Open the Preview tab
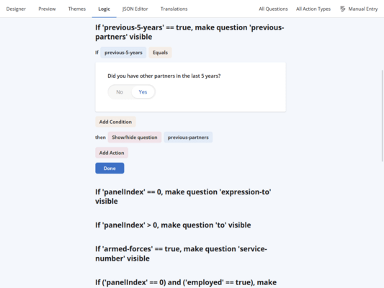Viewport: 384px width, 288px height. pos(47,9)
